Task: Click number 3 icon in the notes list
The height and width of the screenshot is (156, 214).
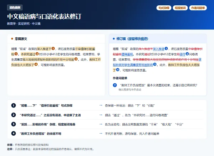Action: 14,124
